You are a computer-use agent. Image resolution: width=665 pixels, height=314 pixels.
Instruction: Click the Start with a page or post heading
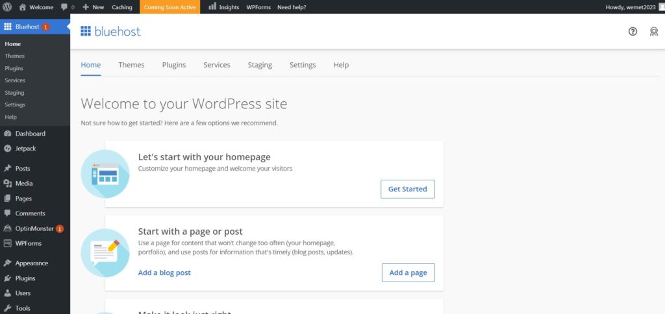pos(190,232)
